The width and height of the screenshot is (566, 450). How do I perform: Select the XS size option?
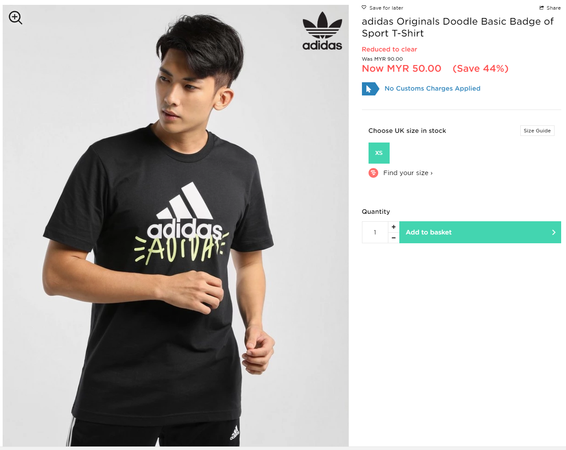379,153
